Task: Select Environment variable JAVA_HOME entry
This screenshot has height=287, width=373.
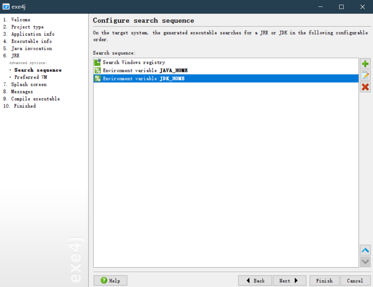Action: [226, 70]
